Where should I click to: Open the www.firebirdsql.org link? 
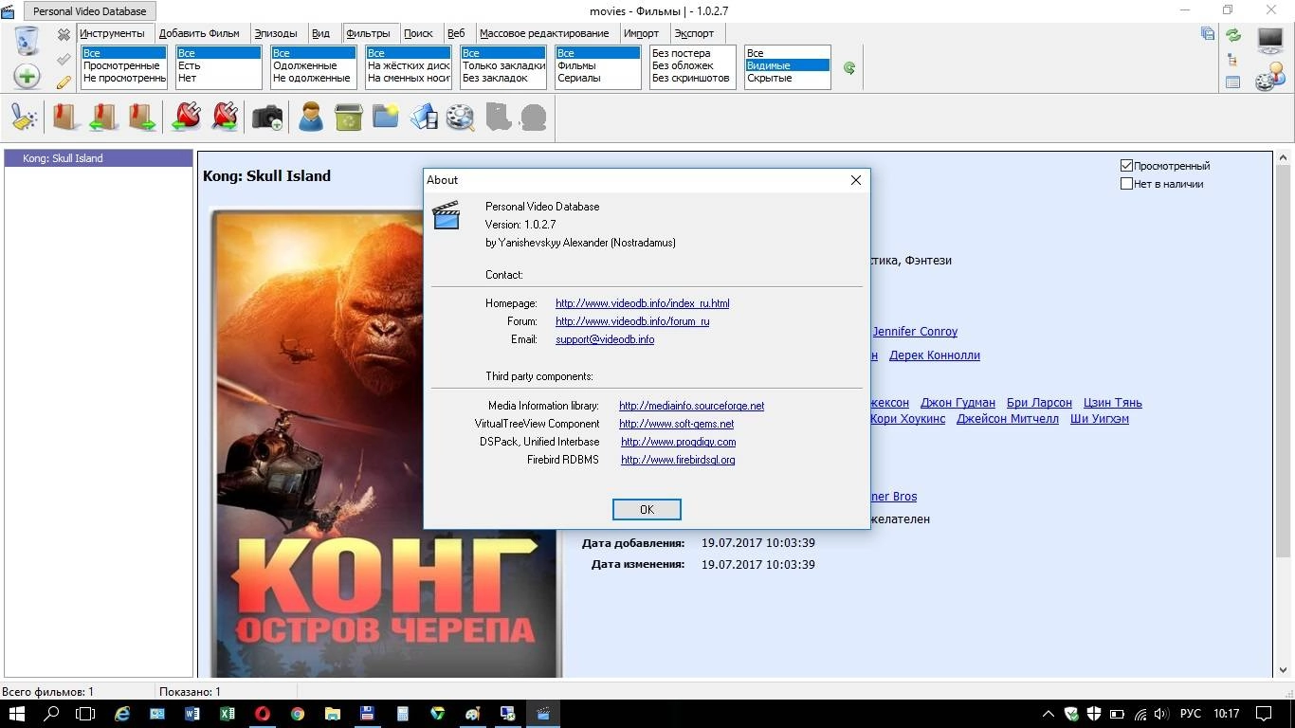[x=678, y=460]
